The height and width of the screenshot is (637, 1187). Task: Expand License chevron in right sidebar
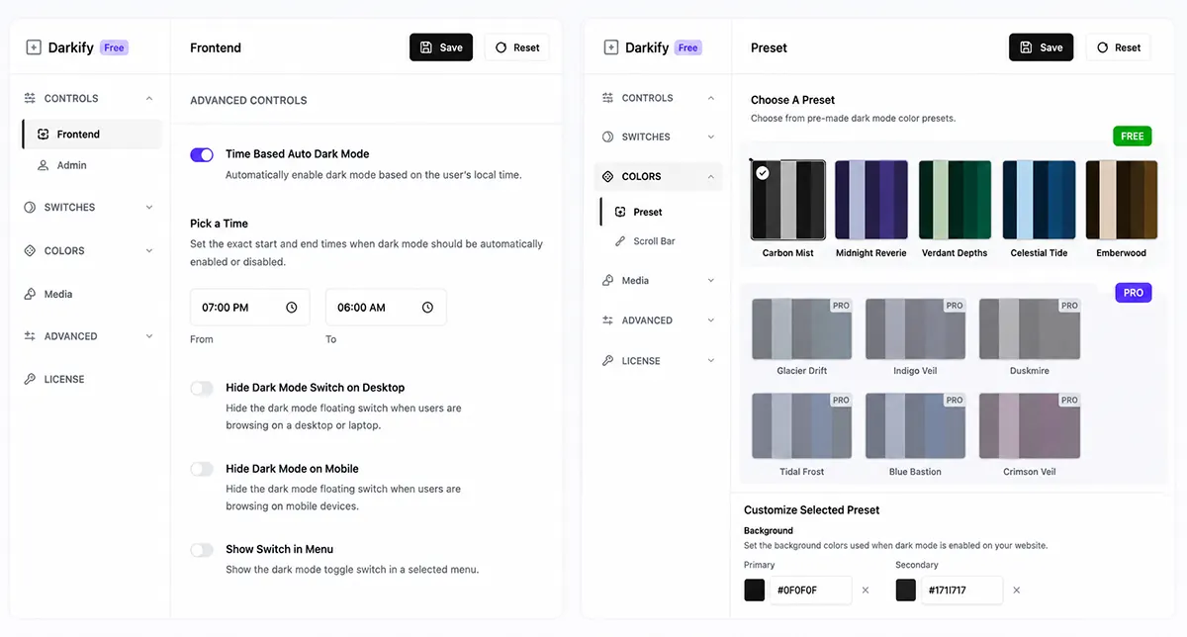coord(711,361)
